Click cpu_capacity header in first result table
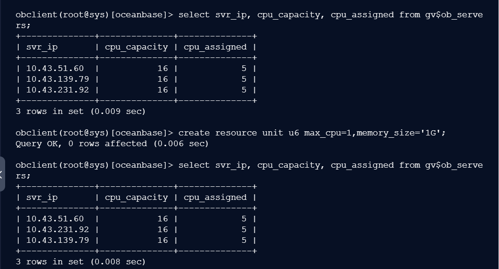499x269 pixels. pyautogui.click(x=136, y=47)
